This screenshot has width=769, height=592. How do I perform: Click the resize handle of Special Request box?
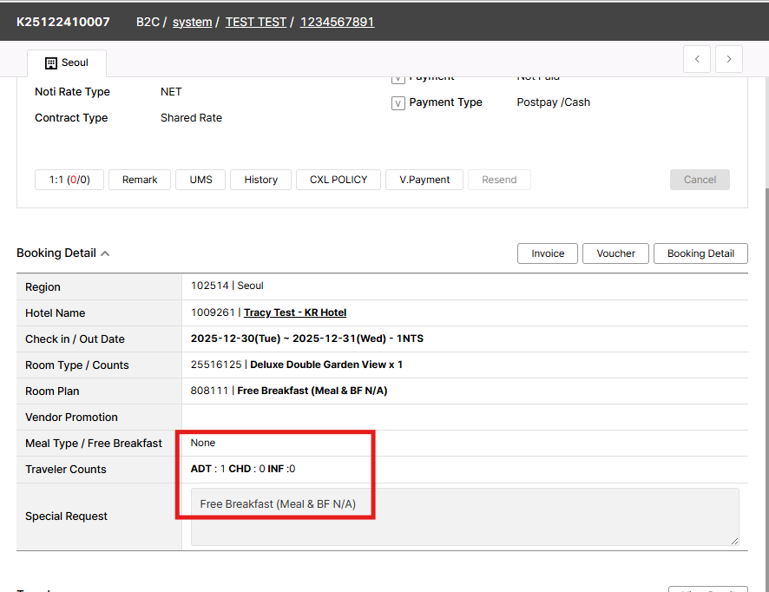pyautogui.click(x=733, y=540)
